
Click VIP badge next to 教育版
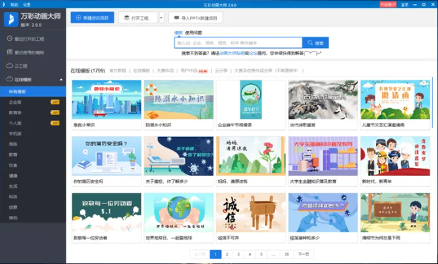coord(55,112)
